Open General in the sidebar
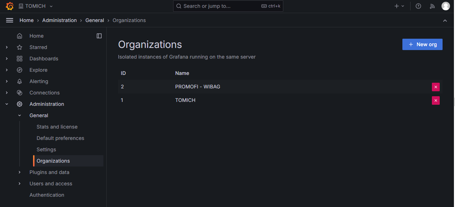The width and height of the screenshot is (455, 207). [39, 115]
